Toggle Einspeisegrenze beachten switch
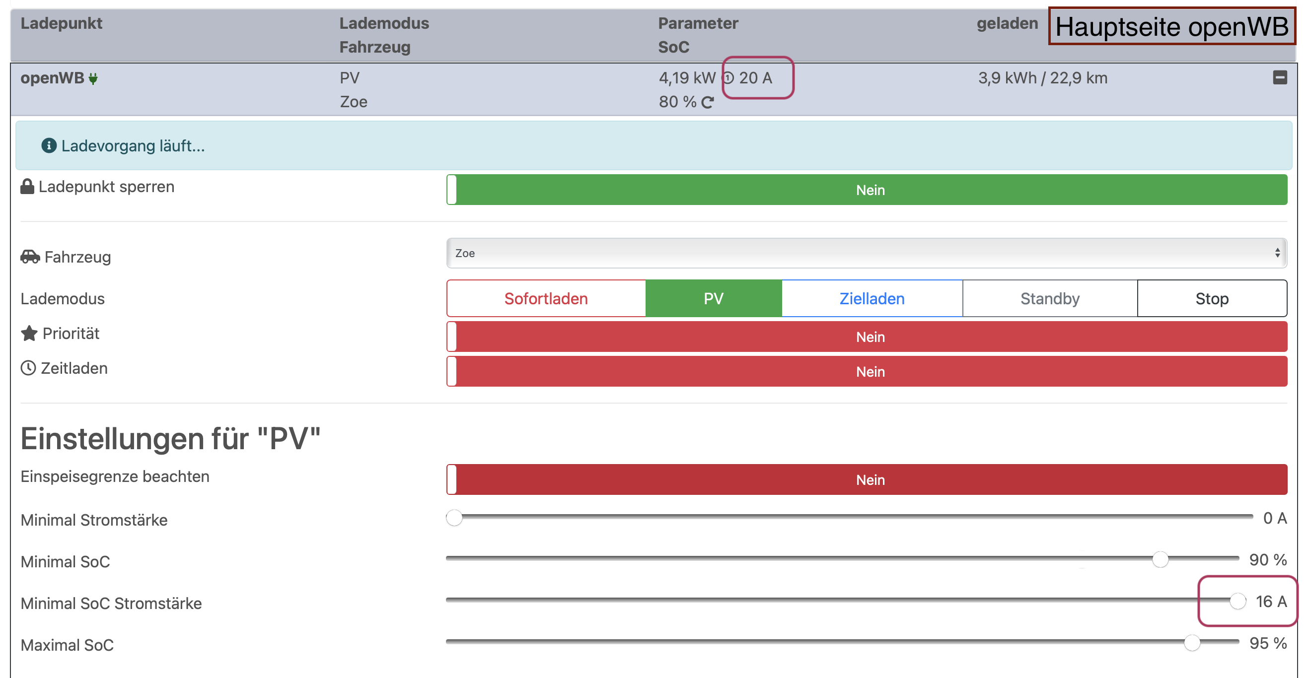This screenshot has height=678, width=1309. [x=867, y=480]
